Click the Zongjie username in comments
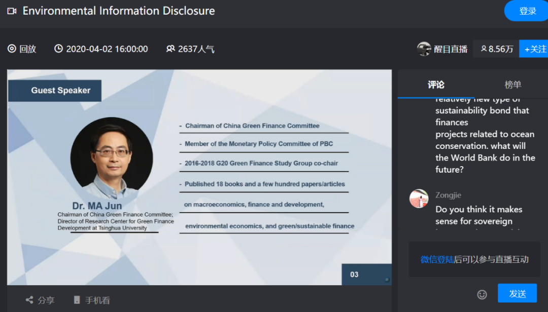Viewport: 548px width, 312px height. [x=448, y=195]
